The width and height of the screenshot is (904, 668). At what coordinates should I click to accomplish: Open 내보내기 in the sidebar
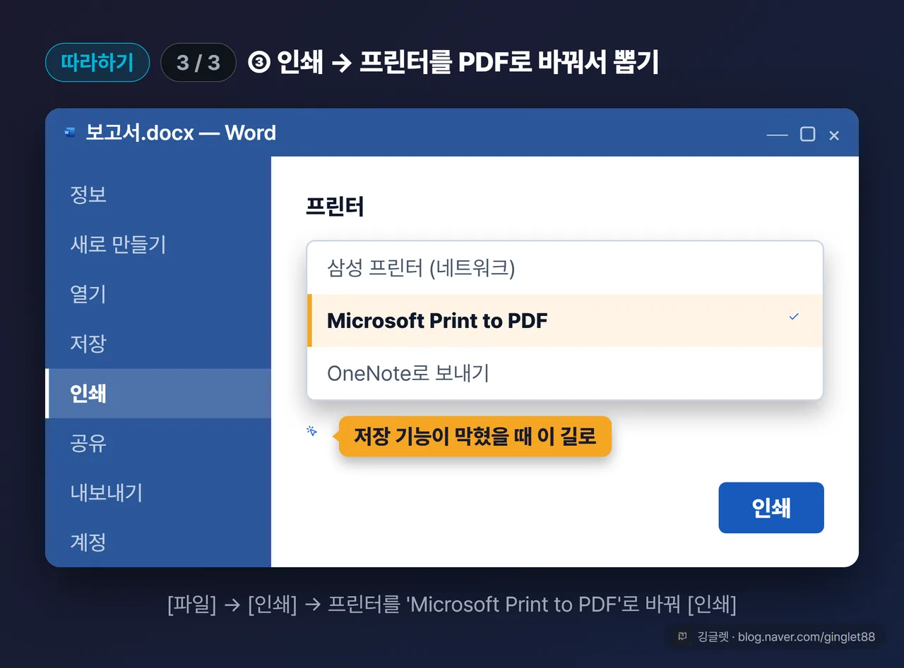[x=158, y=492]
